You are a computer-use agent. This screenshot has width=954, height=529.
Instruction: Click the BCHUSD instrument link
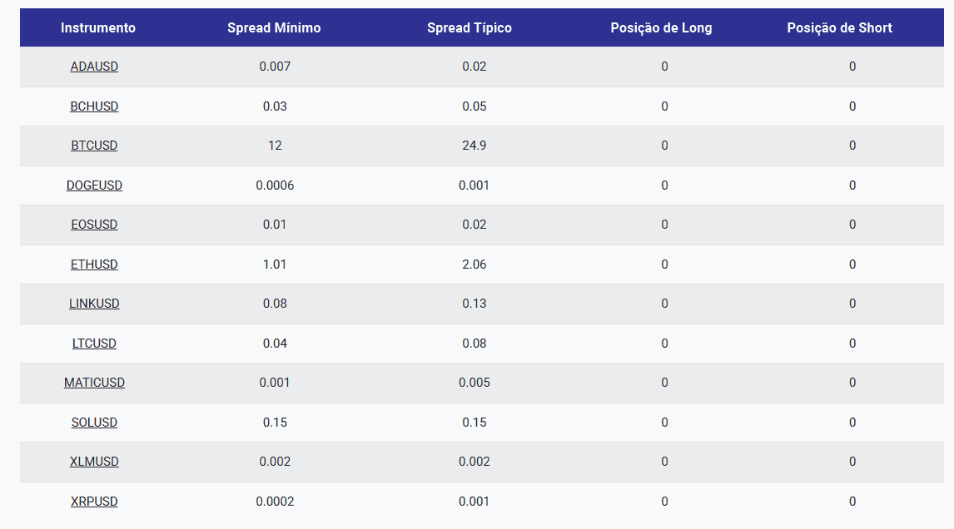coord(94,106)
